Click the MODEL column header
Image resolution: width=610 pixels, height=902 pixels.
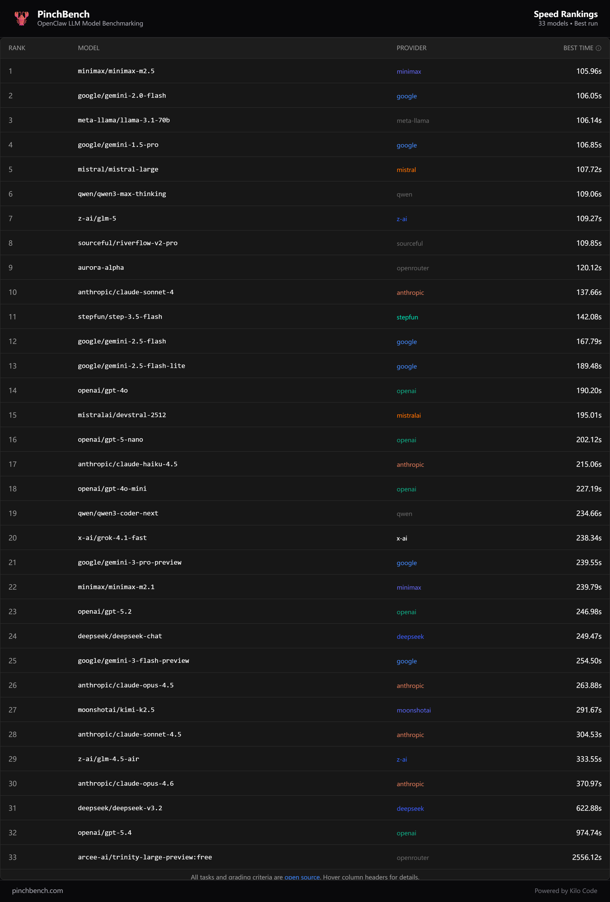pyautogui.click(x=88, y=48)
